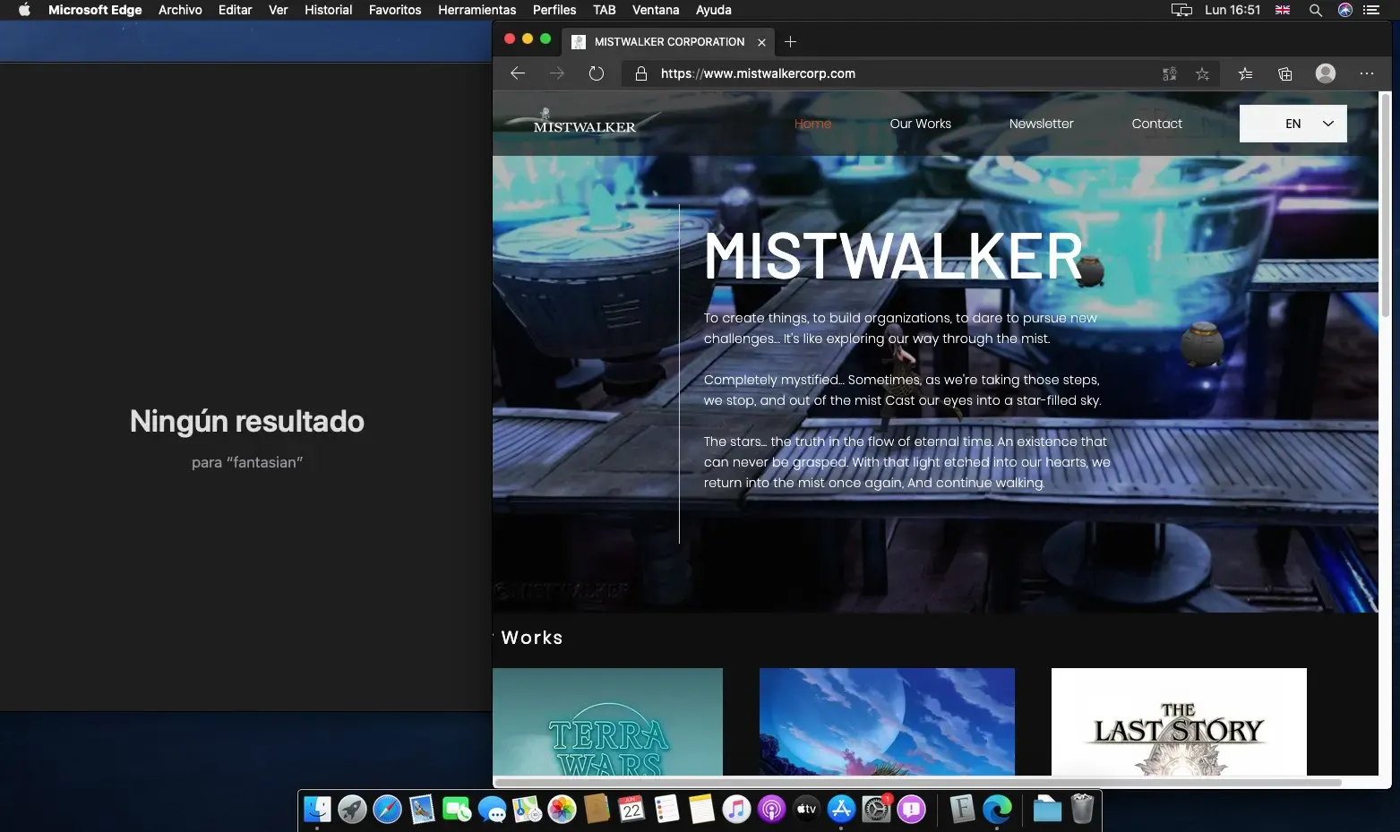This screenshot has height=832, width=1400.
Task: Click the translate page icon
Action: coord(1169,74)
